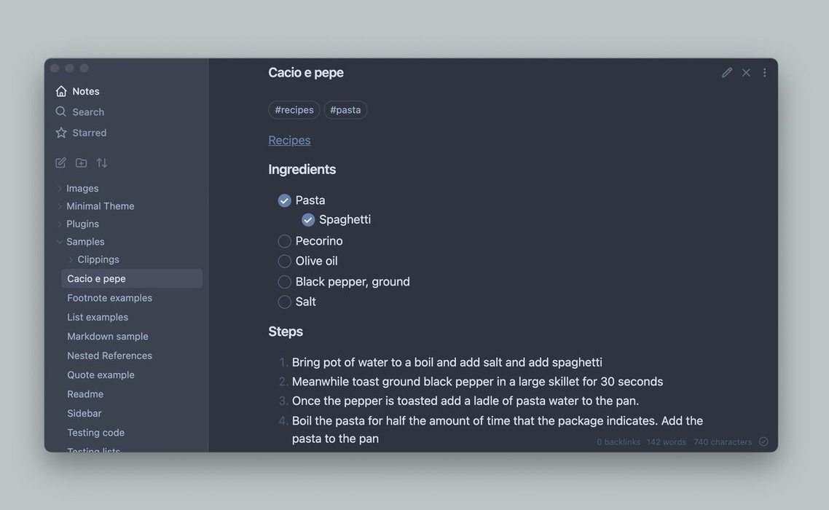Follow the Recipes link
This screenshot has width=829, height=510.
click(x=289, y=140)
